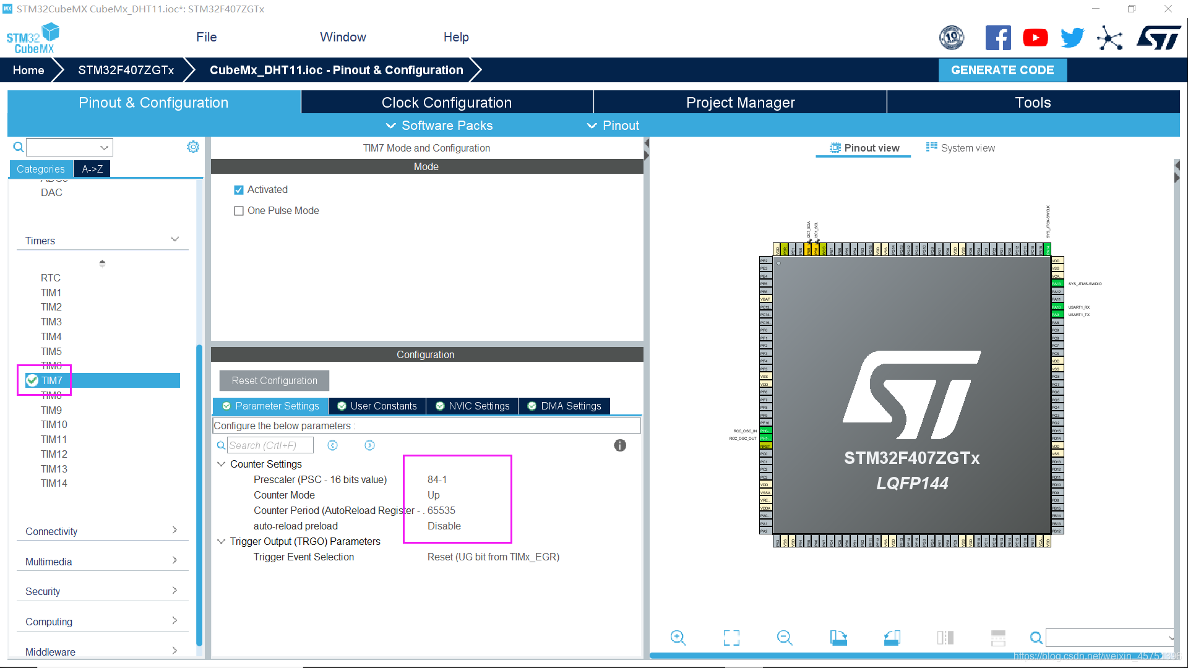Click the parameter search input field
This screenshot has width=1188, height=668.
point(270,445)
